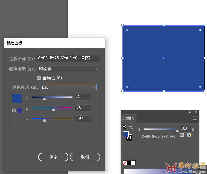The image size is (207, 174).
Task: Toggle the 全局色 (G) checkbox
Action: 39,78
